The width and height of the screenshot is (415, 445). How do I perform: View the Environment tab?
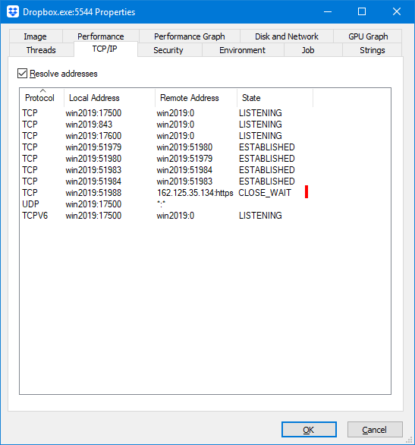point(243,50)
